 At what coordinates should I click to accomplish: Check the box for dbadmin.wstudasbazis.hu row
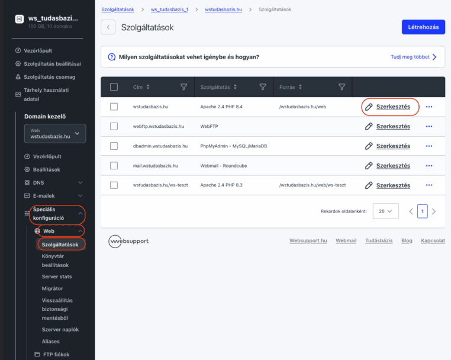(x=114, y=146)
